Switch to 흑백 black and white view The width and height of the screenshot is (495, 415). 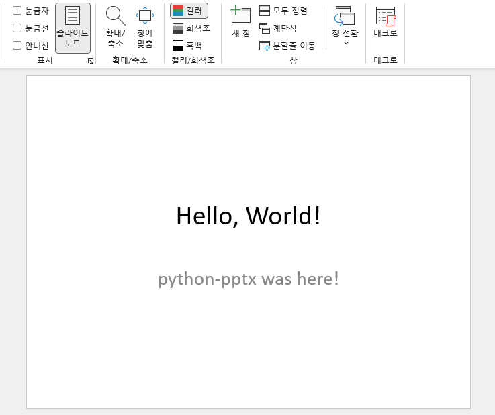(x=187, y=46)
